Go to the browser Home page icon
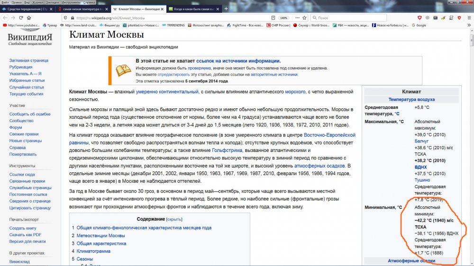The width and height of the screenshot is (474, 266). (x=29, y=18)
